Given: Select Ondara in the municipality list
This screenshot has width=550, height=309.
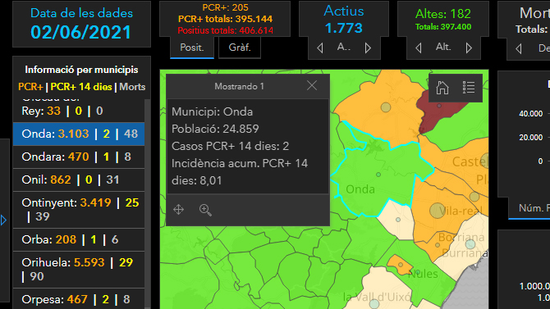Looking at the screenshot, I should [x=79, y=157].
